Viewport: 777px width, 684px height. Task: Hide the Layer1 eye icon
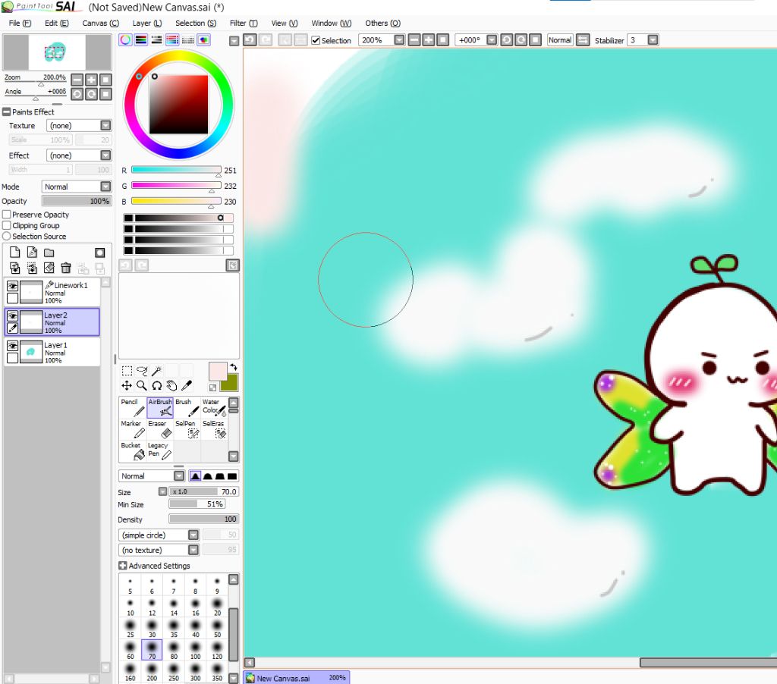click(x=12, y=345)
